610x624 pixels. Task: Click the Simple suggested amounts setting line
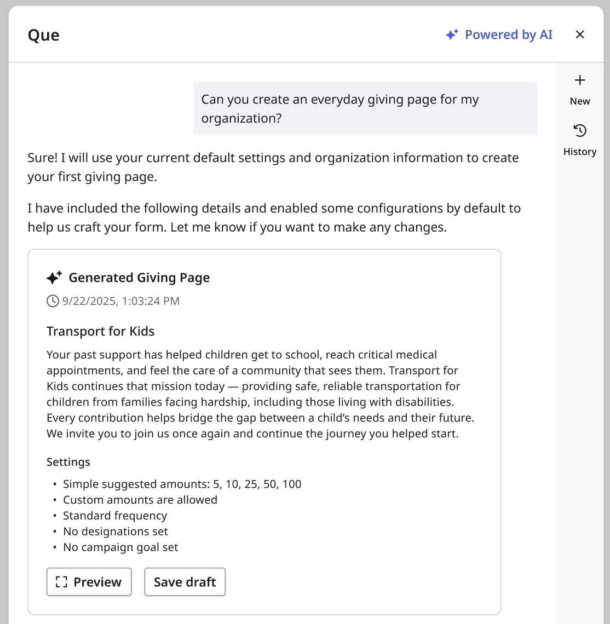click(x=182, y=484)
